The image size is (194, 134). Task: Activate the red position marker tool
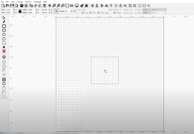click(x=4, y=51)
